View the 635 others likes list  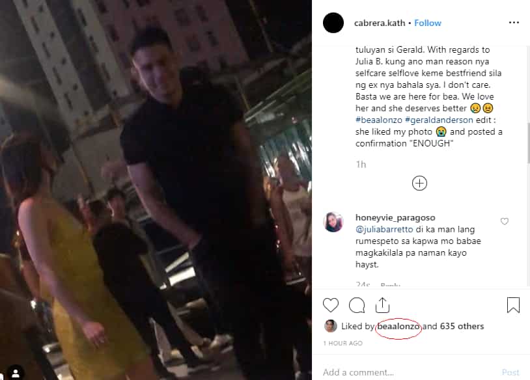(462, 326)
